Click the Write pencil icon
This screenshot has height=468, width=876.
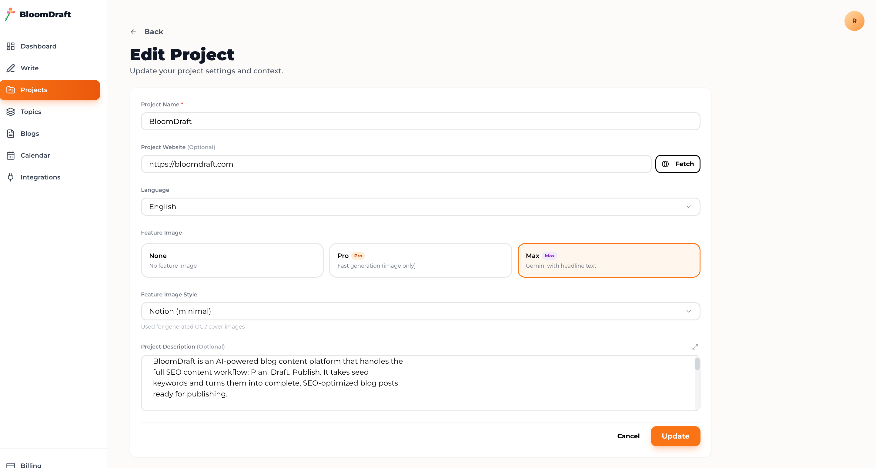(11, 68)
